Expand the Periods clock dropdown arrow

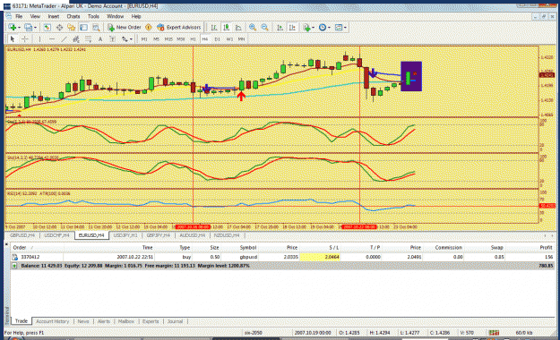[329, 28]
